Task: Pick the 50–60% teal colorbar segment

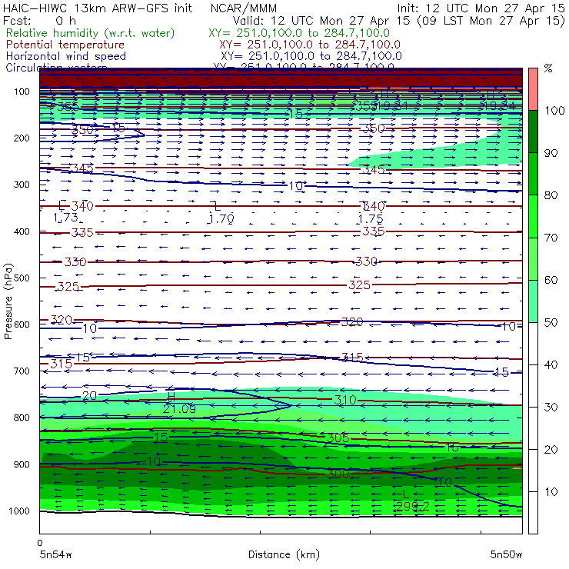Action: [x=533, y=301]
